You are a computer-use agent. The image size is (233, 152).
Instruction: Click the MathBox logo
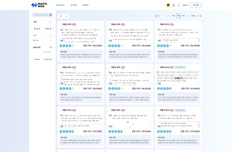[39, 5]
